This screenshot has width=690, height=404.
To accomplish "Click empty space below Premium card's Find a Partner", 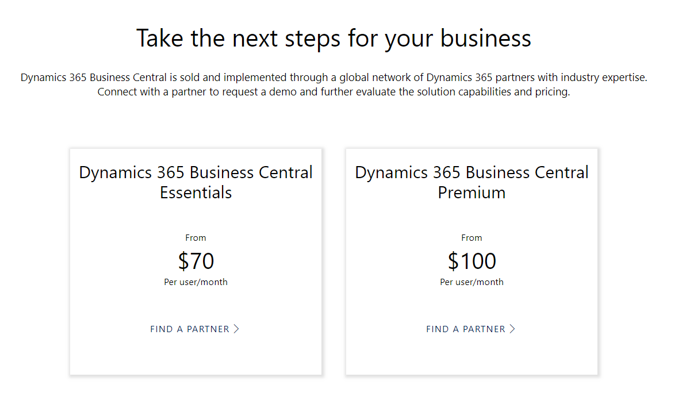I will [x=471, y=356].
